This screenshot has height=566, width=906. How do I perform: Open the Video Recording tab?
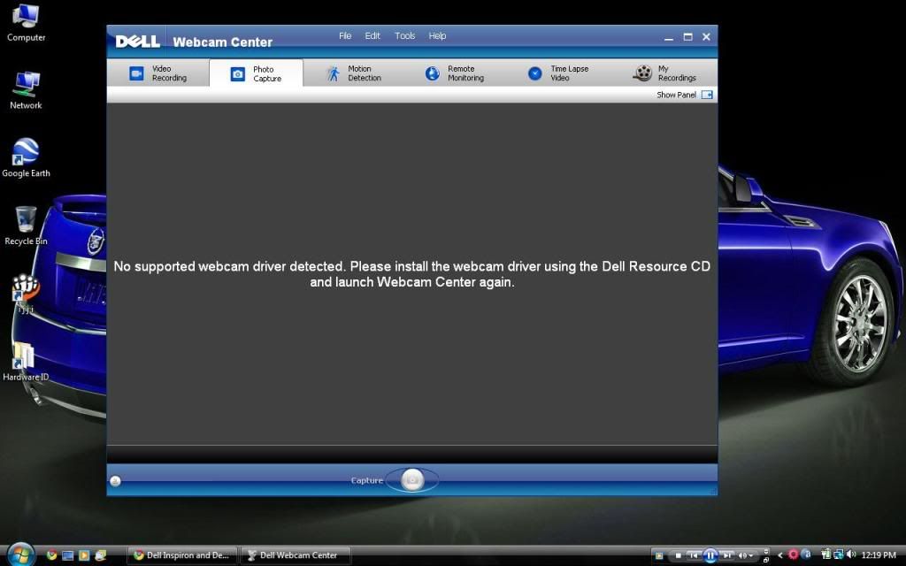pos(157,73)
